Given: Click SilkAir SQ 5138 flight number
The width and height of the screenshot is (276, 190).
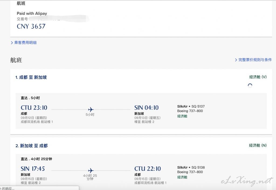Looking at the screenshot, I should [191, 167].
